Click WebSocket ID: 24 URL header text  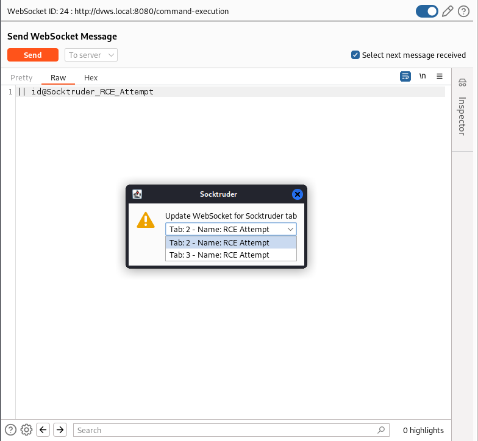click(118, 11)
